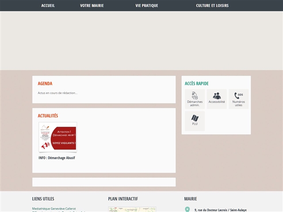Open the interactive map thumbnail
Viewport: 283px width, 212px height.
(132, 209)
